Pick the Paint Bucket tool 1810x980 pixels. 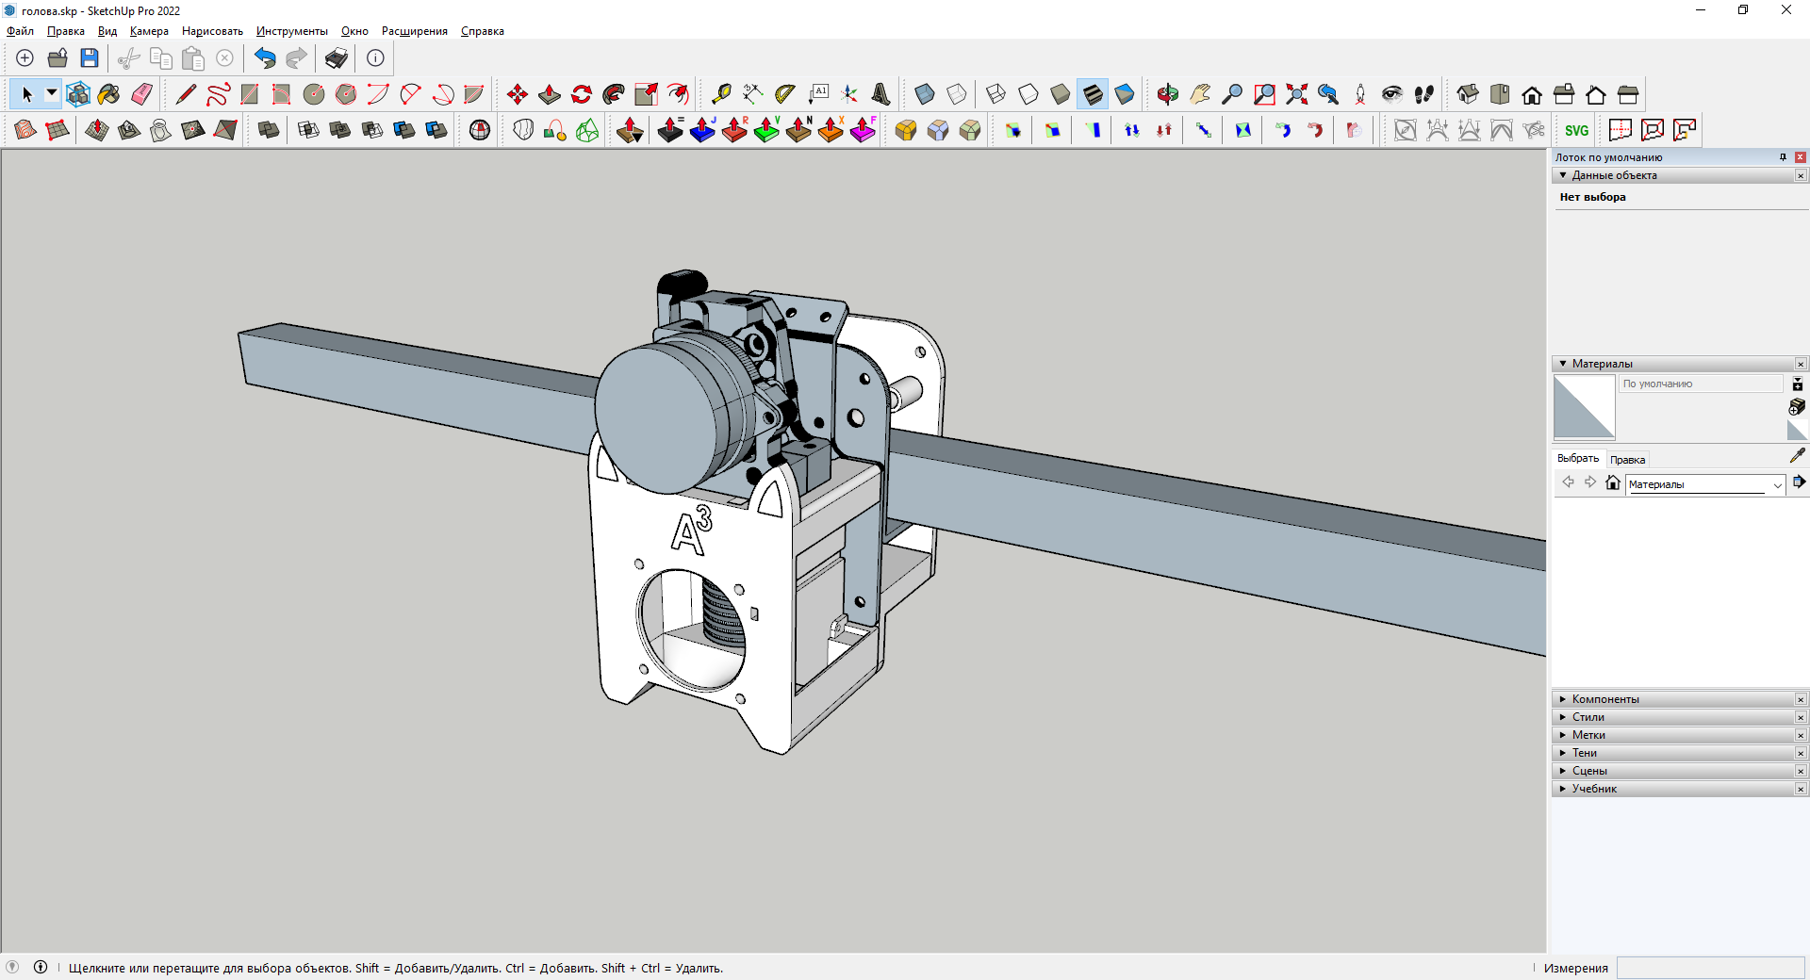point(109,94)
